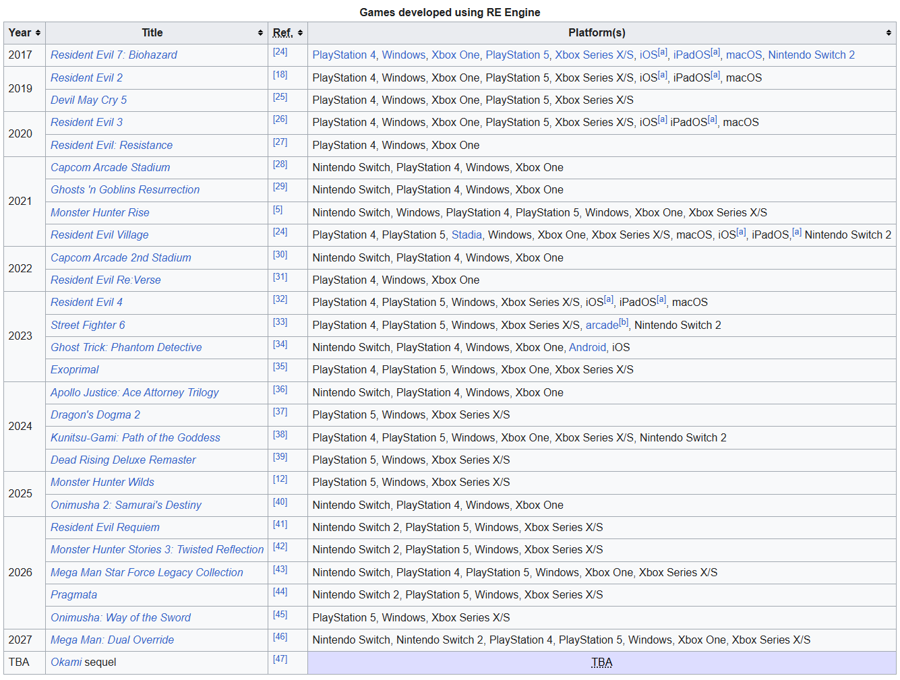Follow the Resident Evil: Resistance link
Screen dimensions: 900x680
click(x=111, y=146)
